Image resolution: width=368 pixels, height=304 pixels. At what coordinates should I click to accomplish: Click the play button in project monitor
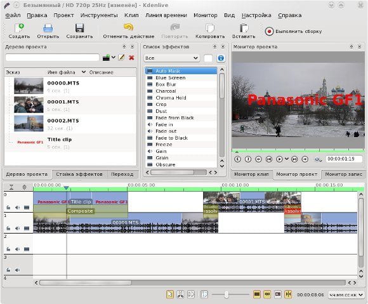pyautogui.click(x=279, y=159)
